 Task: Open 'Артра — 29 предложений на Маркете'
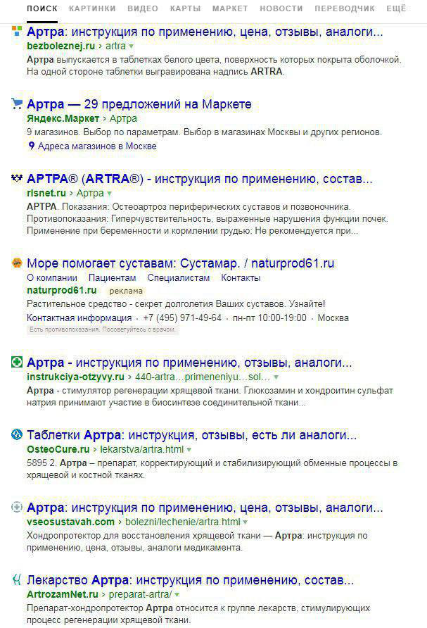point(139,104)
